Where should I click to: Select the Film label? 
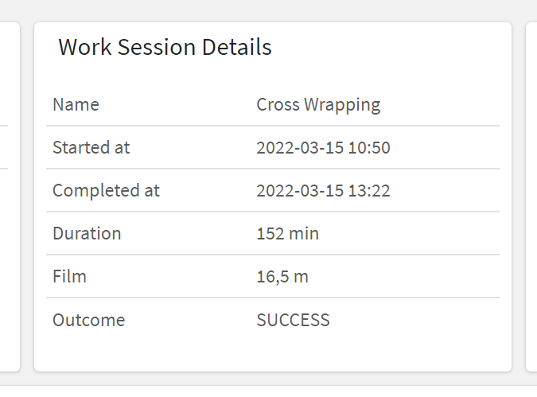(69, 276)
